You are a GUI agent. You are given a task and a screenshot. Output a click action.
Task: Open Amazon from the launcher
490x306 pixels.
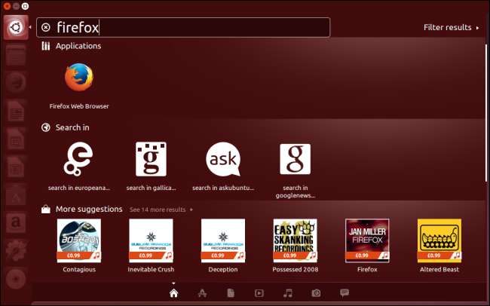tap(16, 222)
